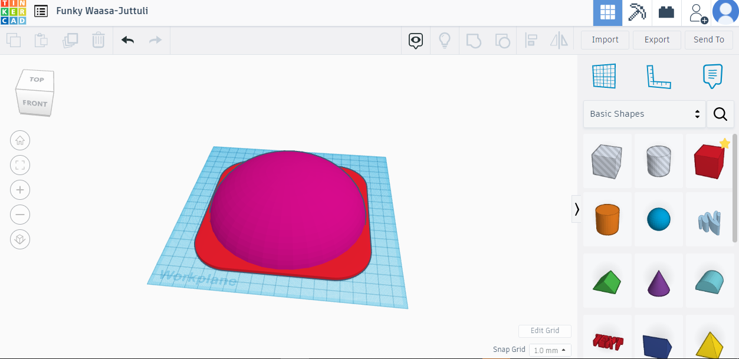Image resolution: width=739 pixels, height=359 pixels.
Task: Click the Export button
Action: point(657,39)
